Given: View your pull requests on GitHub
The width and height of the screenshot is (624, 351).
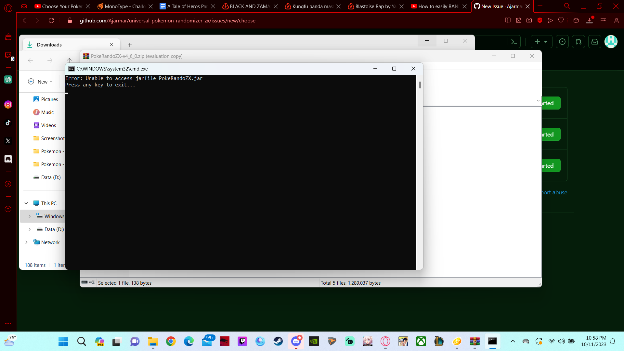Looking at the screenshot, I should click(x=579, y=42).
